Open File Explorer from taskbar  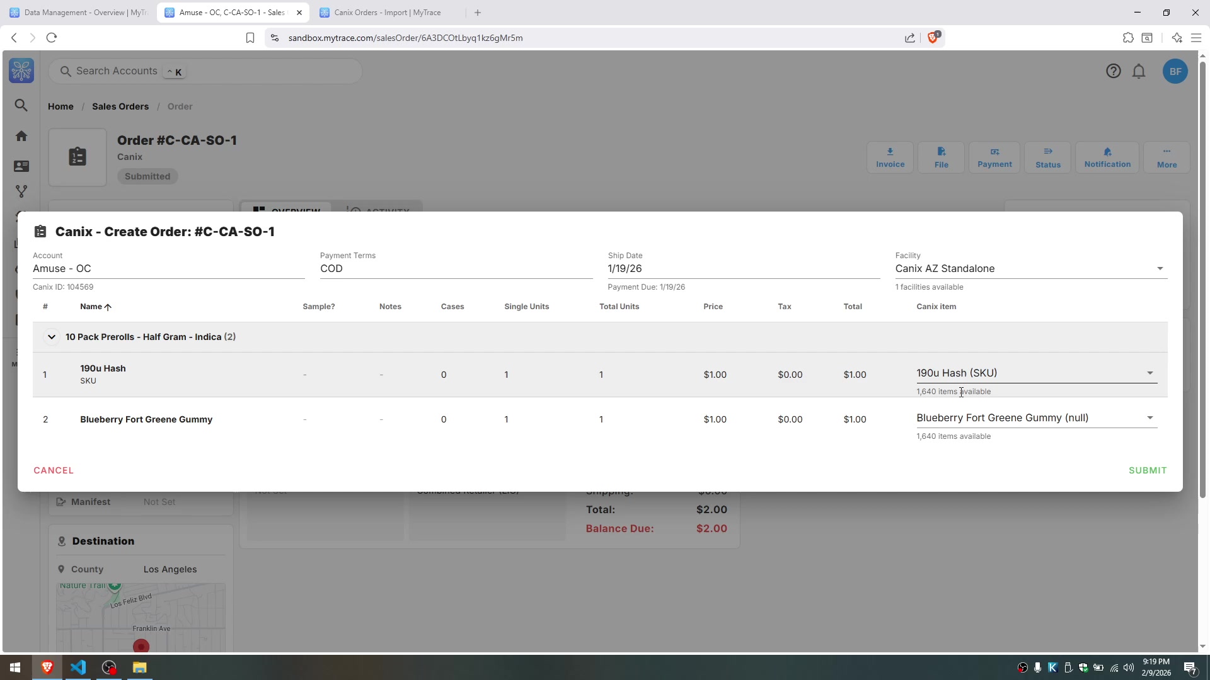139,667
